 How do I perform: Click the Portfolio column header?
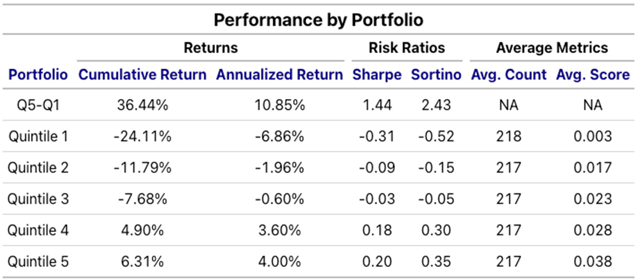[x=38, y=75]
